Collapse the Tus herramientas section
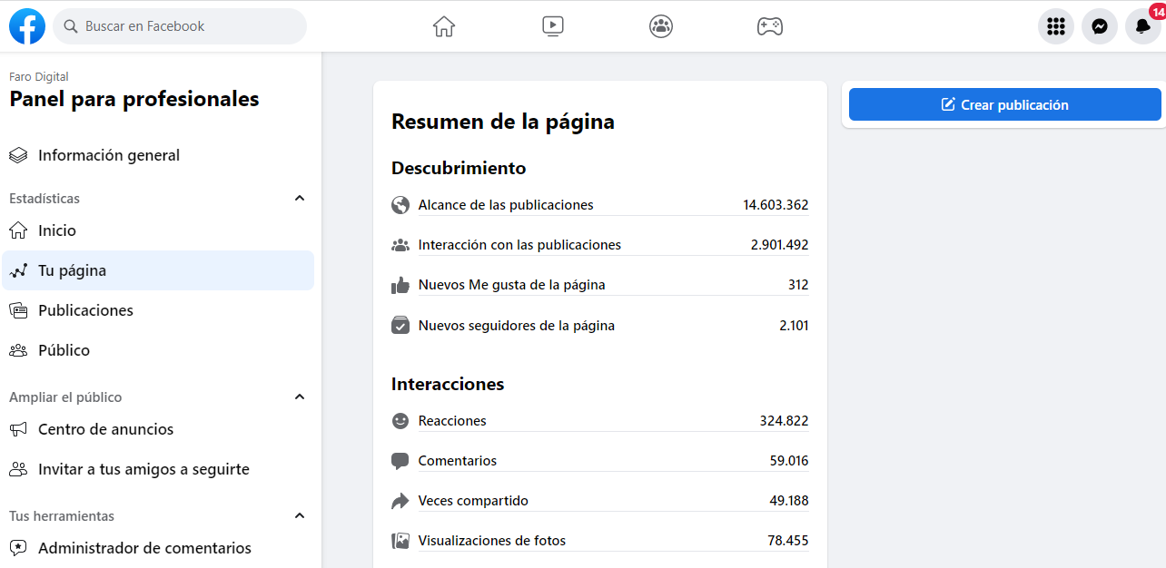The height and width of the screenshot is (568, 1166). [300, 516]
